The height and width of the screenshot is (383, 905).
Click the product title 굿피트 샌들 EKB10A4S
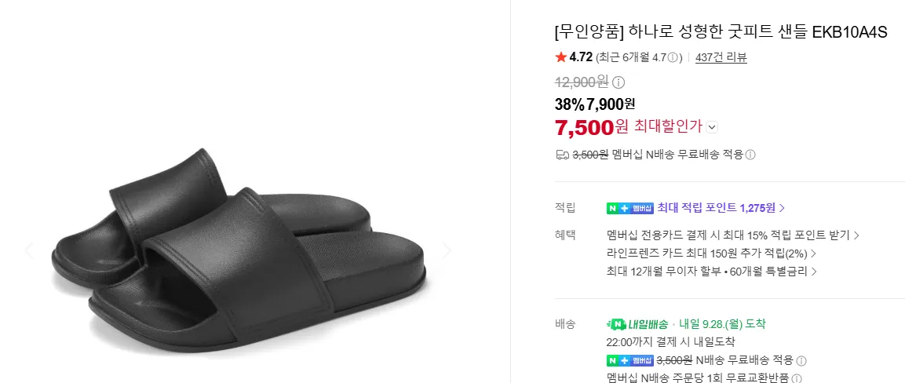pyautogui.click(x=721, y=31)
